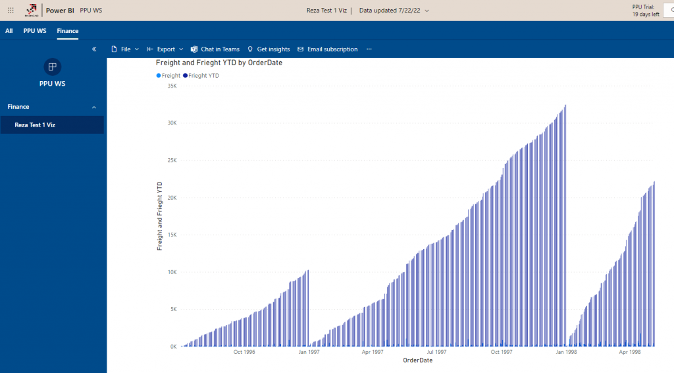The width and height of the screenshot is (674, 373).
Task: Click the Power BI home link
Action: click(x=60, y=11)
